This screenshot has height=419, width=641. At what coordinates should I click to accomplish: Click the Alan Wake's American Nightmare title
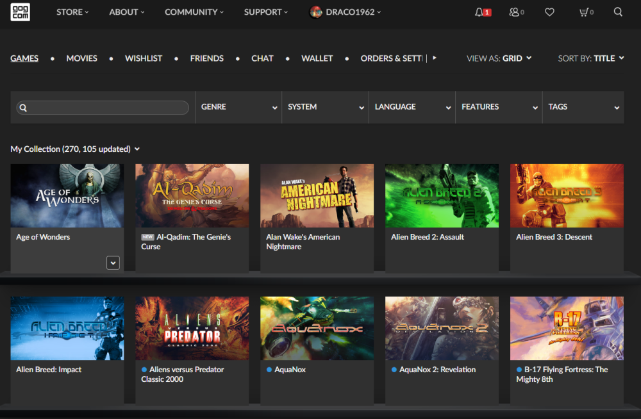[x=303, y=242]
